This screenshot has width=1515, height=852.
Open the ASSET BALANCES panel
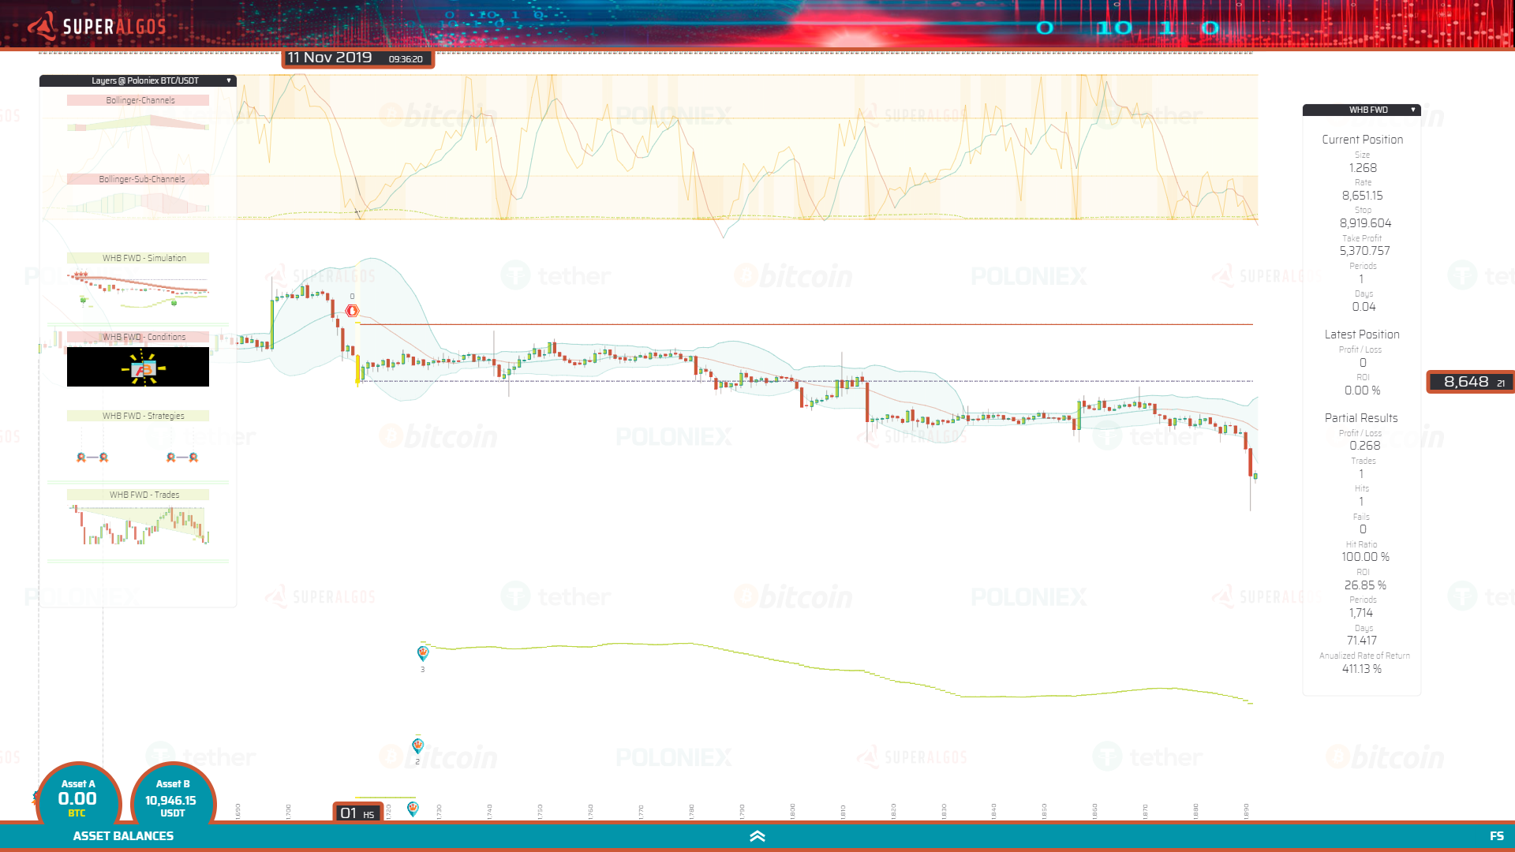pyautogui.click(x=123, y=836)
